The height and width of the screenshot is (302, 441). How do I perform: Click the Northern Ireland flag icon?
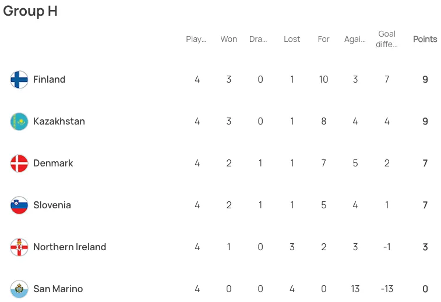[x=19, y=247]
